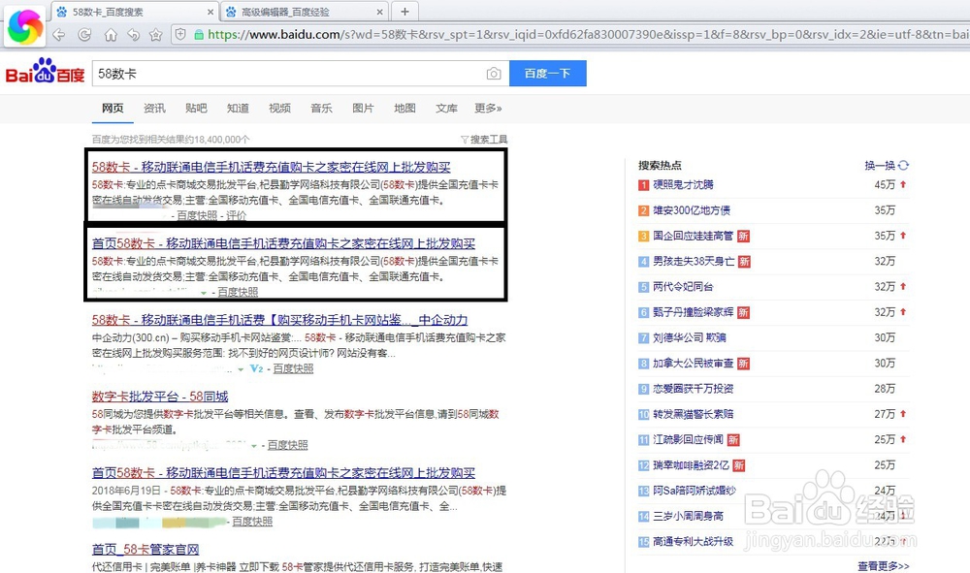Open hot search 转发黑猫警长索赔
Screen dimensions: 970x573
pyautogui.click(x=693, y=414)
